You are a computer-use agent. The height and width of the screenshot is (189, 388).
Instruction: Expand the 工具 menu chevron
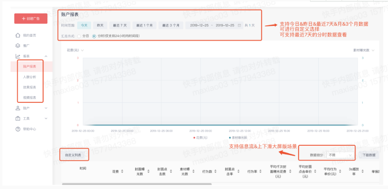click(x=46, y=119)
